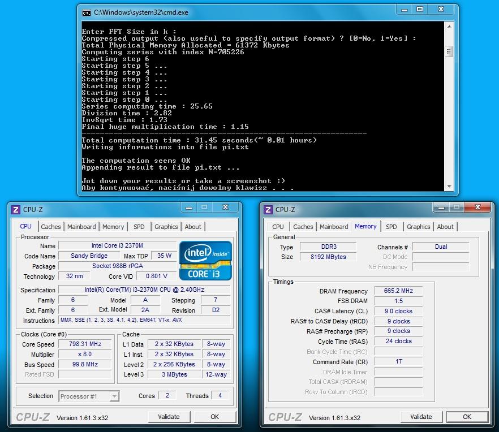499x432 pixels.
Task: Click the Technology value '32 nm'
Action: coord(75,276)
